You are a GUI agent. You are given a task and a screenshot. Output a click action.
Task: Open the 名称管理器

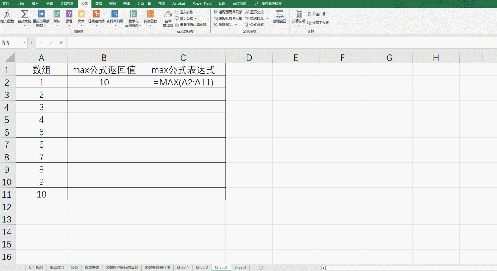(x=168, y=19)
